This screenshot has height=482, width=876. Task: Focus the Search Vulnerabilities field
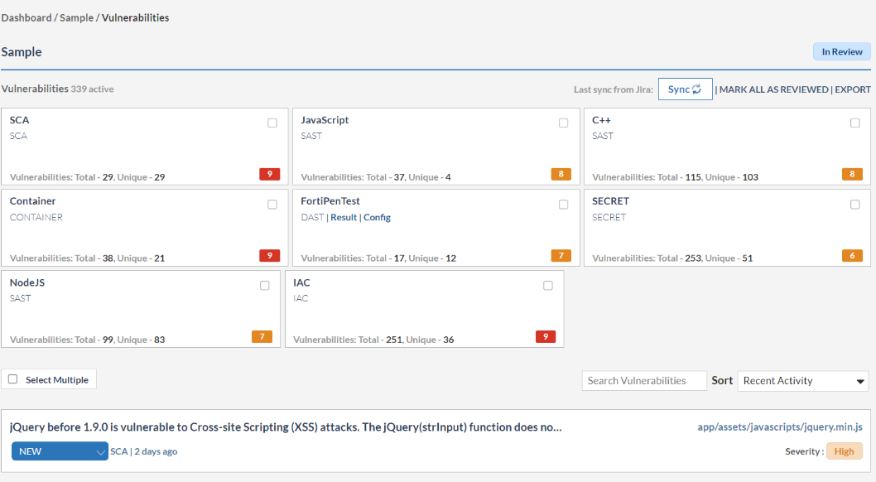(644, 381)
